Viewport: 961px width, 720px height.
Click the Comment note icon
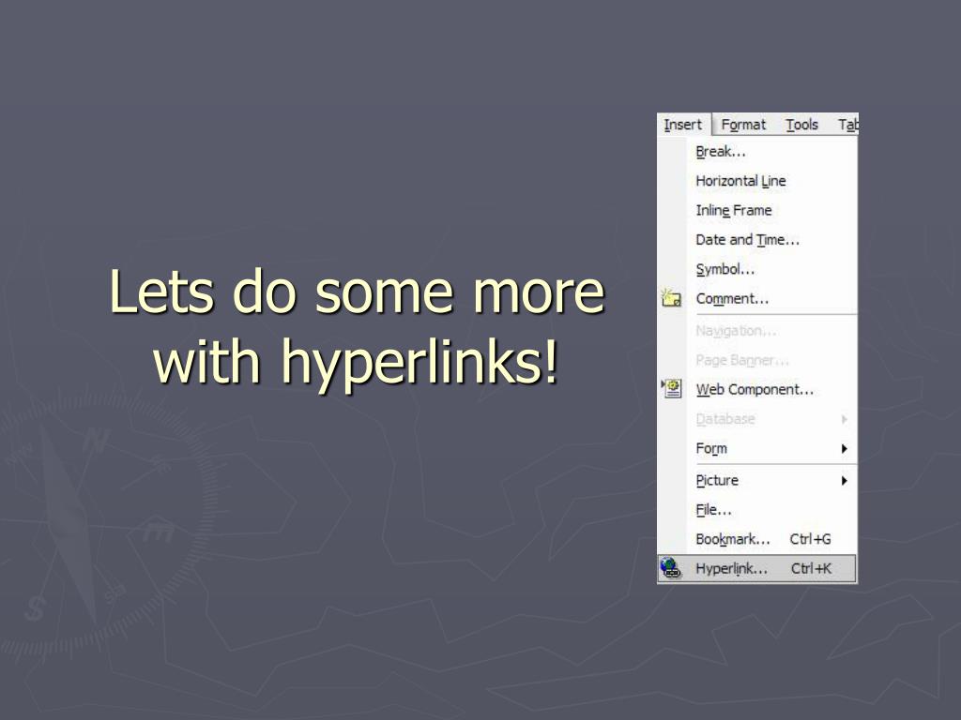click(671, 298)
